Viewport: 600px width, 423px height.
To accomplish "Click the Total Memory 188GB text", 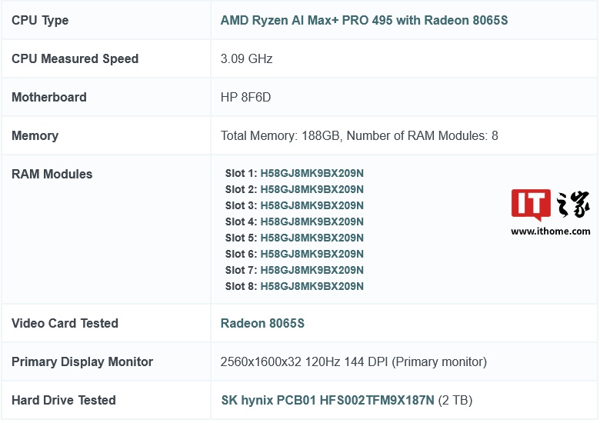I will pyautogui.click(x=281, y=136).
